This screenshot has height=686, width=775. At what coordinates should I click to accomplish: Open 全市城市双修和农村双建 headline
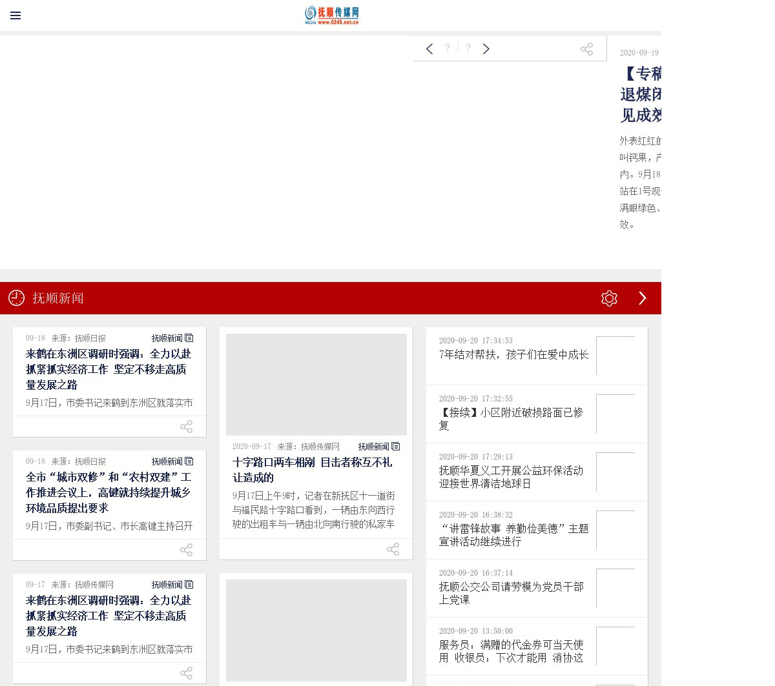pos(109,492)
